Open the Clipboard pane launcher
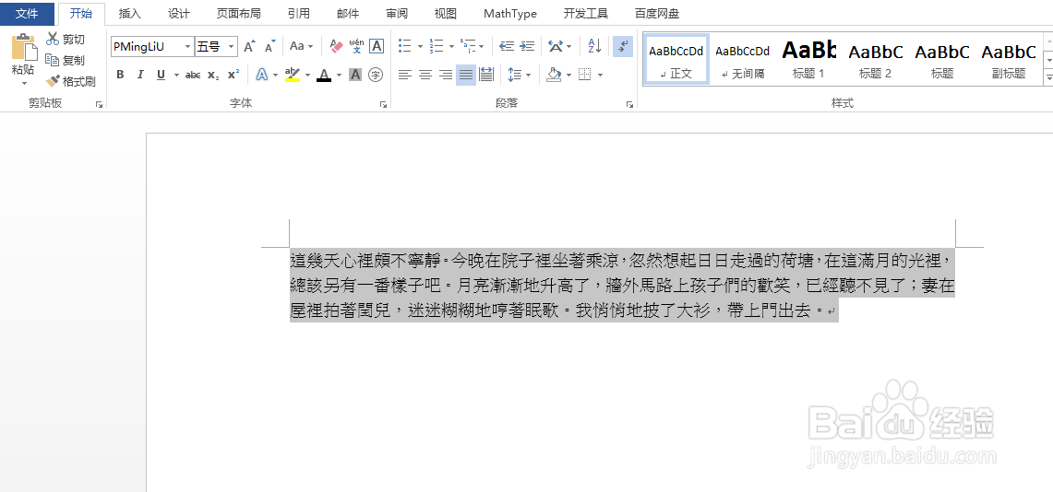The height and width of the screenshot is (492, 1053). click(x=100, y=104)
